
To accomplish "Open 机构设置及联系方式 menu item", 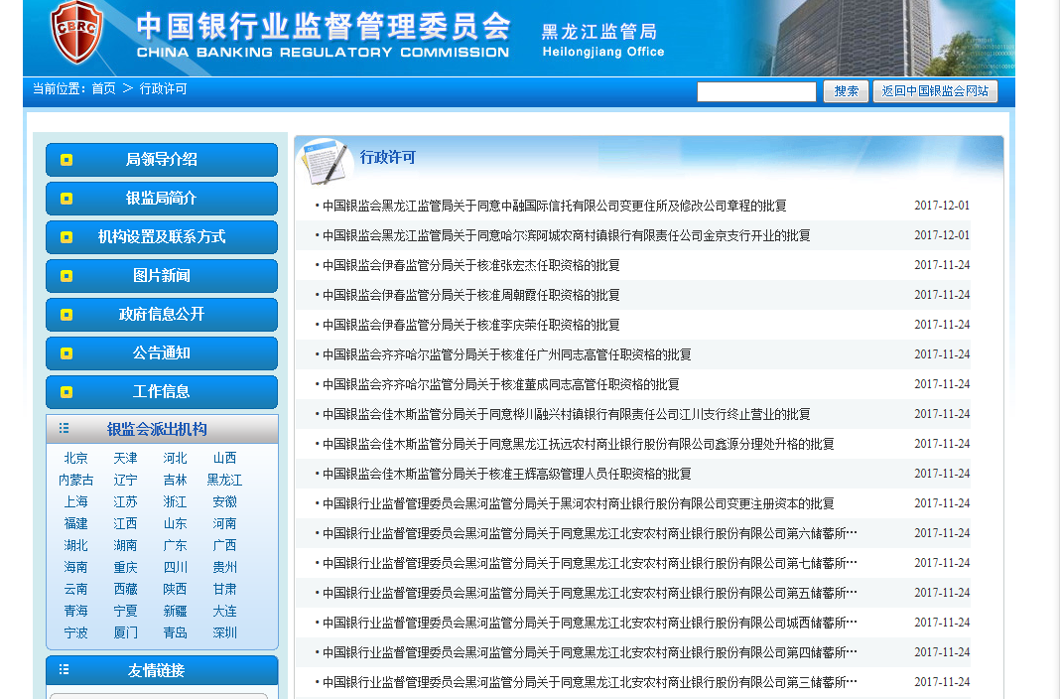I will point(162,237).
